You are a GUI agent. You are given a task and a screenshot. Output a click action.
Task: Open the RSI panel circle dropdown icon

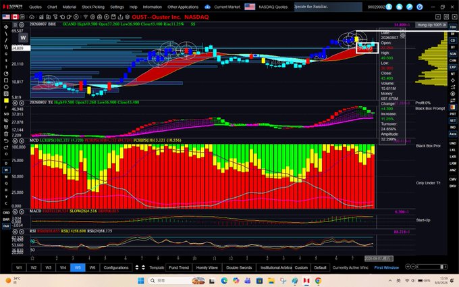pos(22,232)
